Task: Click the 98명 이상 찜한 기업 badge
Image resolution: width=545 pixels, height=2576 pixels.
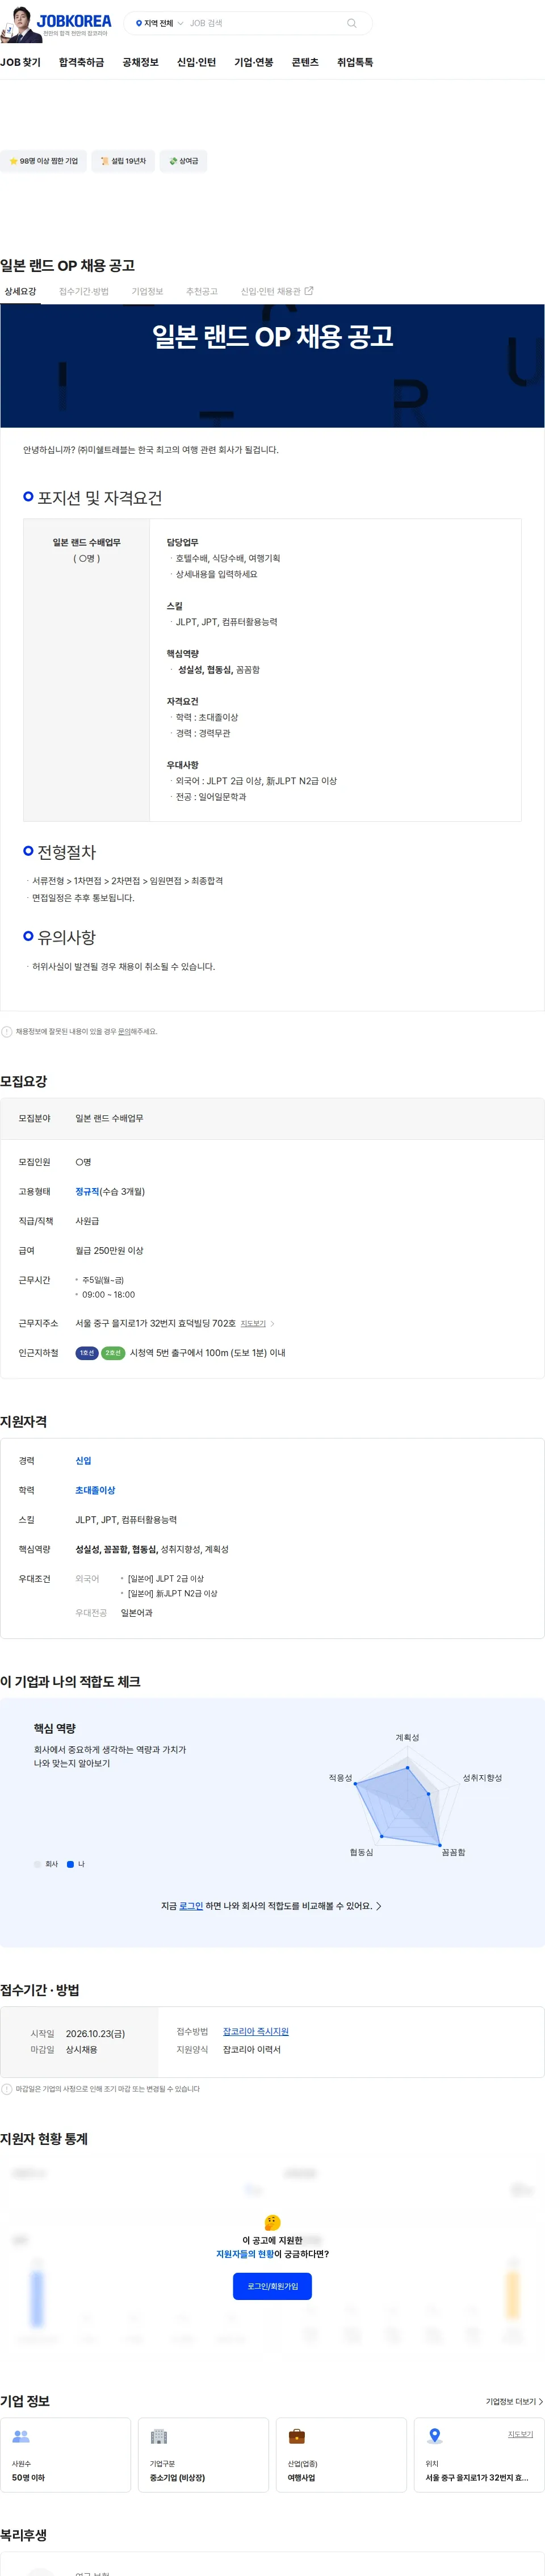Action: [x=43, y=161]
